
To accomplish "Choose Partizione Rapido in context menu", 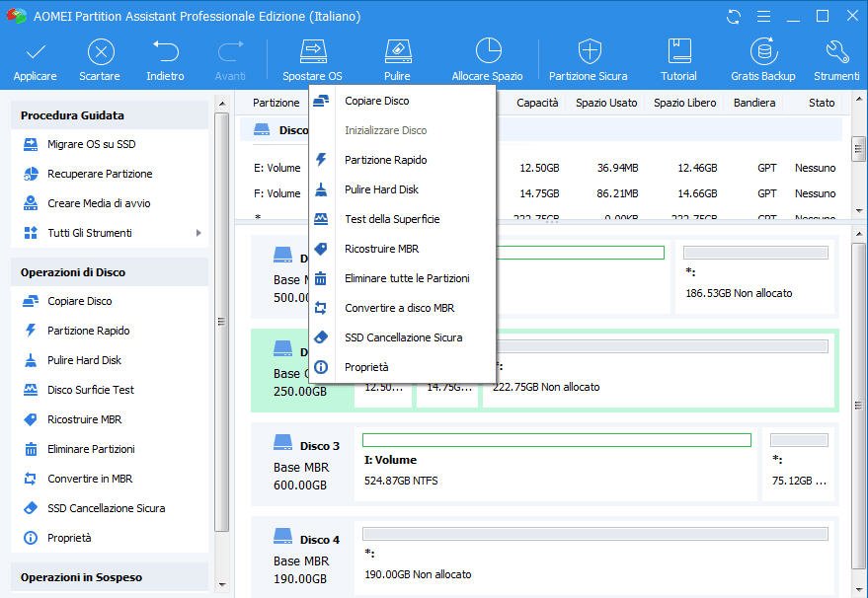I will [x=402, y=160].
